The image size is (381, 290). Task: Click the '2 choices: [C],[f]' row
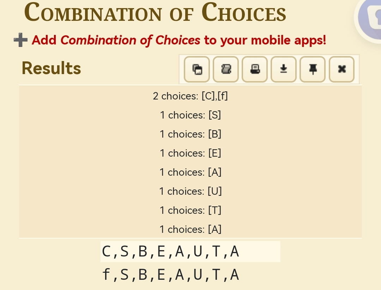(x=190, y=96)
